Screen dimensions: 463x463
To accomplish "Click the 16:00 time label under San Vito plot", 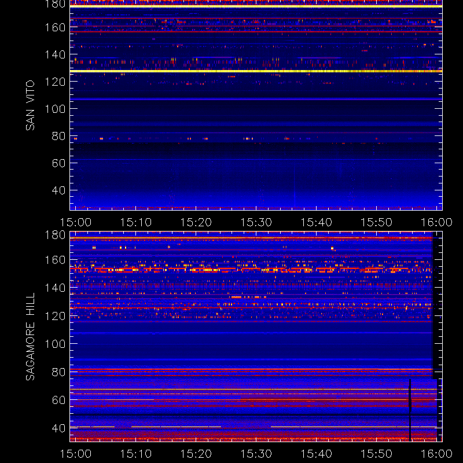I will [436, 222].
